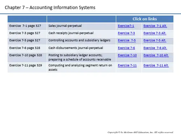The image size is (181, 136).
Task: Select the 'Sales journal-perpetual' text
Action: [x=65, y=26]
